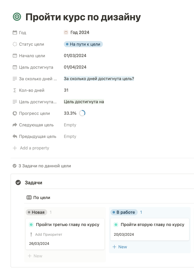
Task: Open the Новая column group tag
Action: (x=36, y=212)
